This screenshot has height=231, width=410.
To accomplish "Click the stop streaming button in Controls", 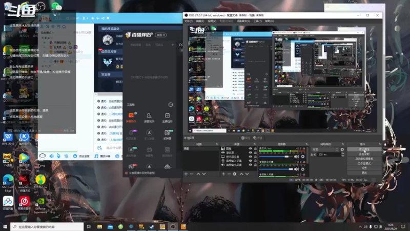I will pos(364,149).
